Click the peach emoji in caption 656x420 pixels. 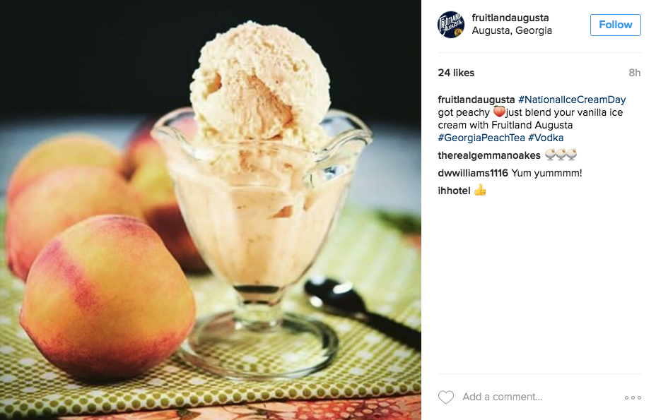tap(498, 112)
